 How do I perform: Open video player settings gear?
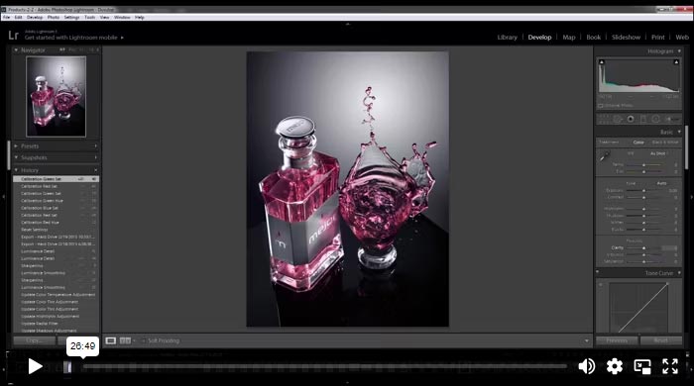[x=615, y=366]
